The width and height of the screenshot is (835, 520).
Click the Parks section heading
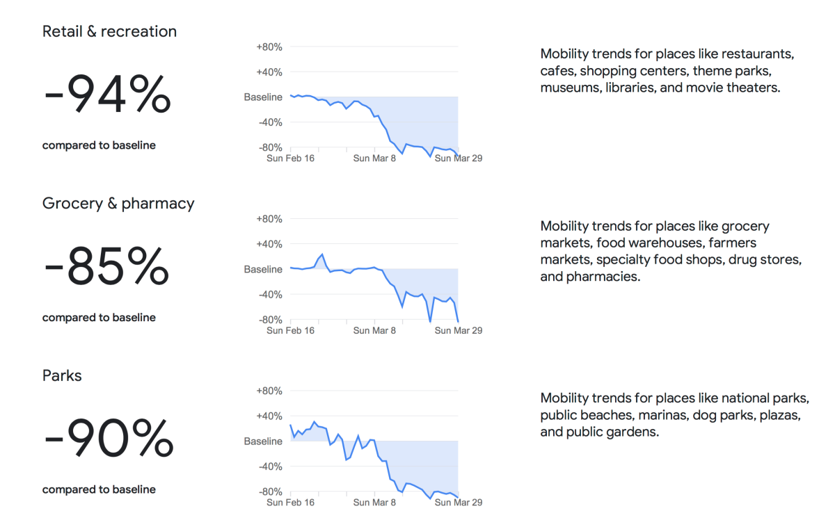pos(62,375)
